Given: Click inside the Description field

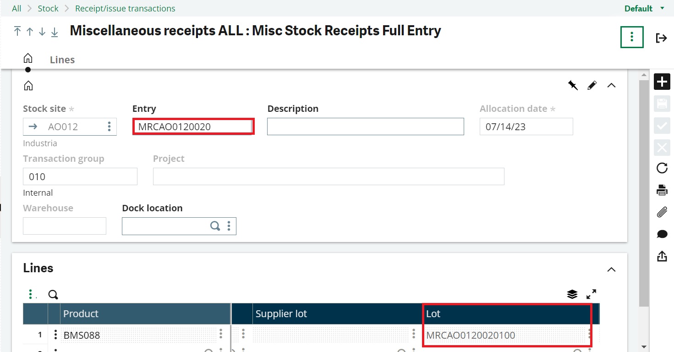Looking at the screenshot, I should pos(365,126).
